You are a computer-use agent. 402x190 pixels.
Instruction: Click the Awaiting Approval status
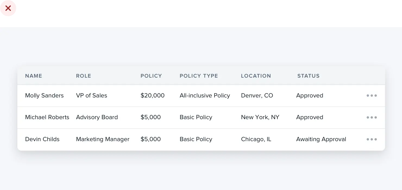321,139
